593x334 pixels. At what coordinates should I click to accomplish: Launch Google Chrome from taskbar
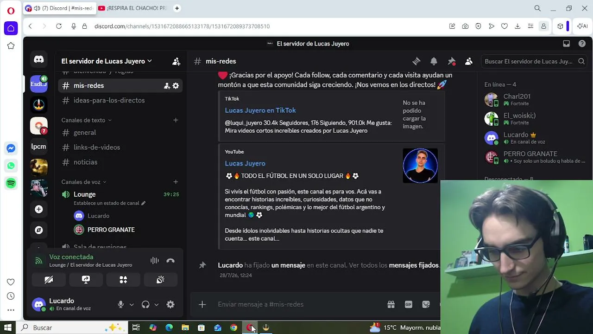[x=234, y=328]
